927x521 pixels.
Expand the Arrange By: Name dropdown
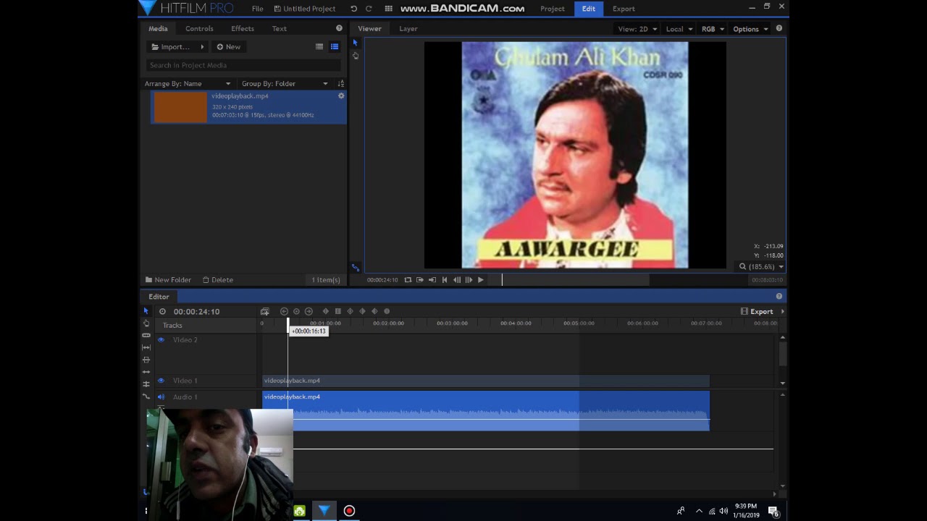188,84
